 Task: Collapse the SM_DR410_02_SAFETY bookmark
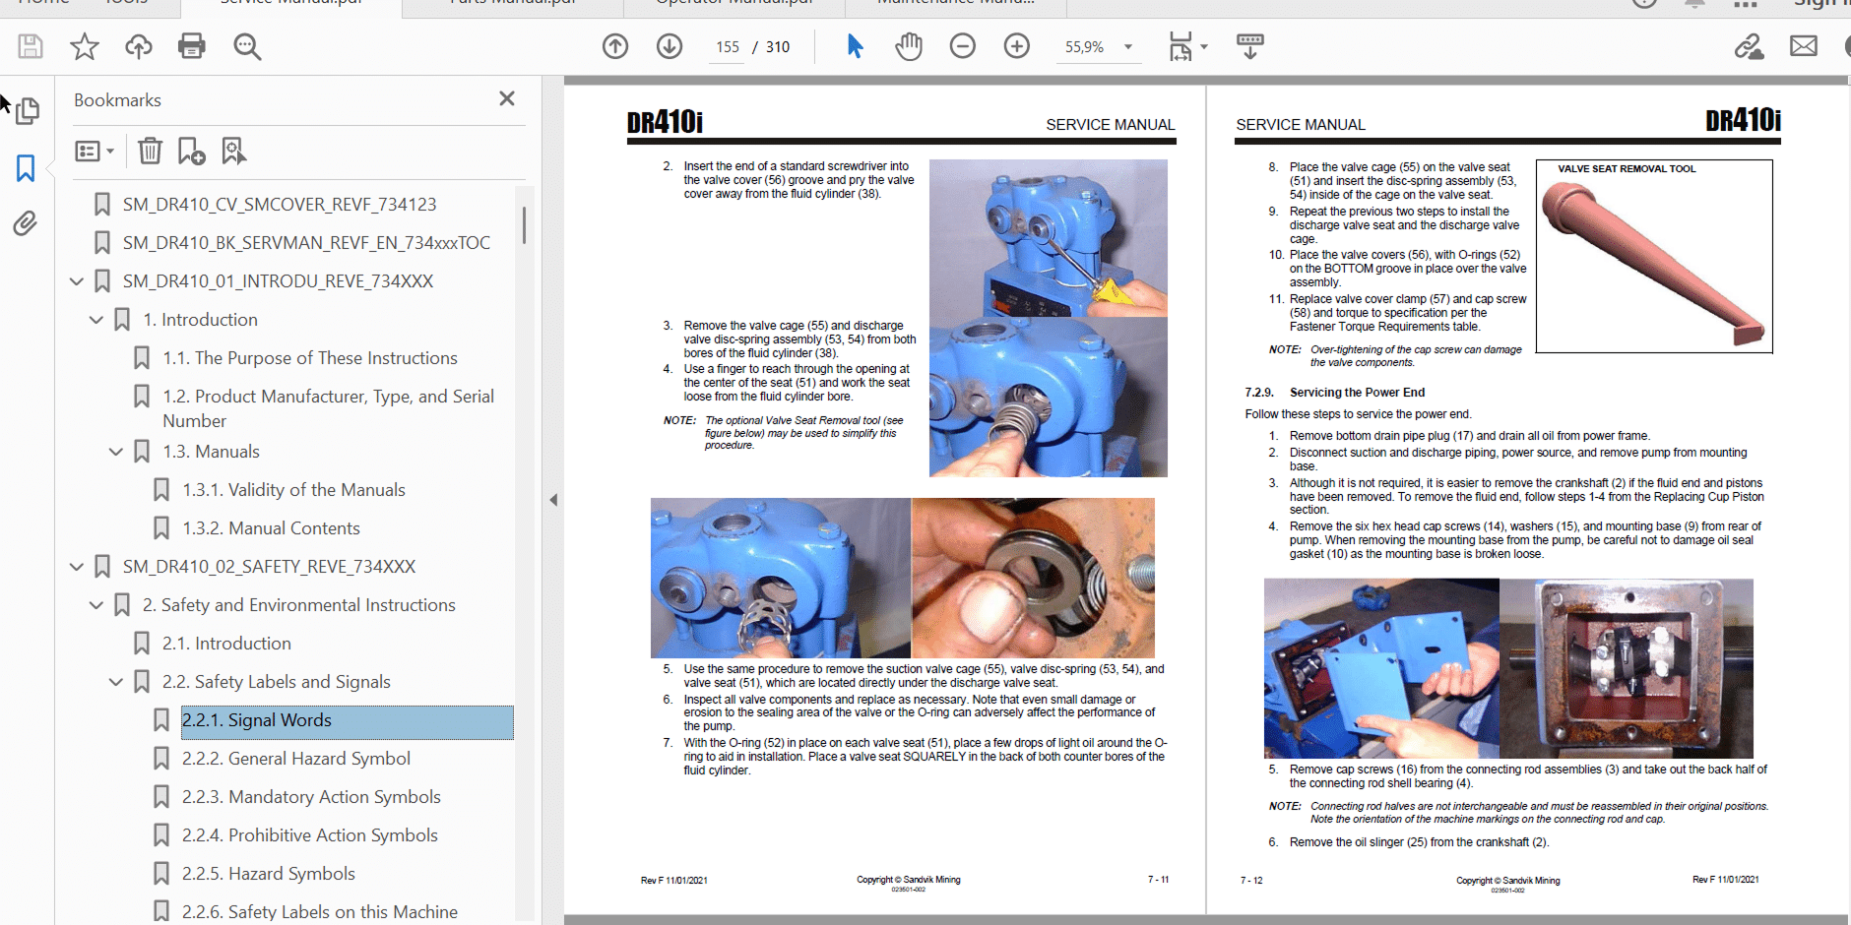(77, 567)
